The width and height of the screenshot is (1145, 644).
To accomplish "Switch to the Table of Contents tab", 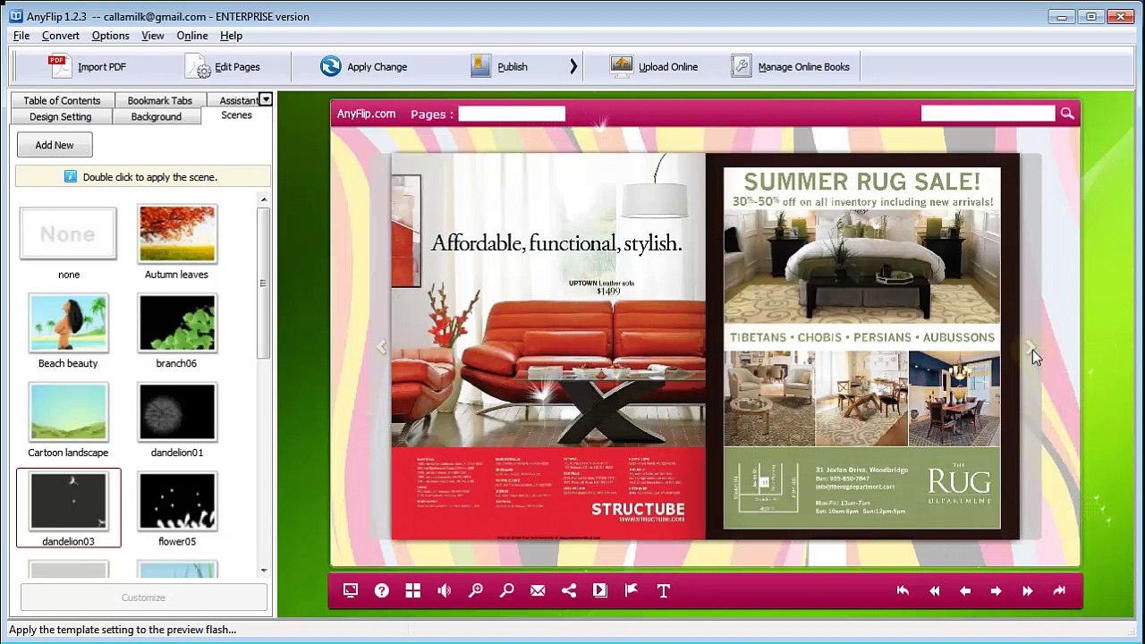I will (62, 100).
